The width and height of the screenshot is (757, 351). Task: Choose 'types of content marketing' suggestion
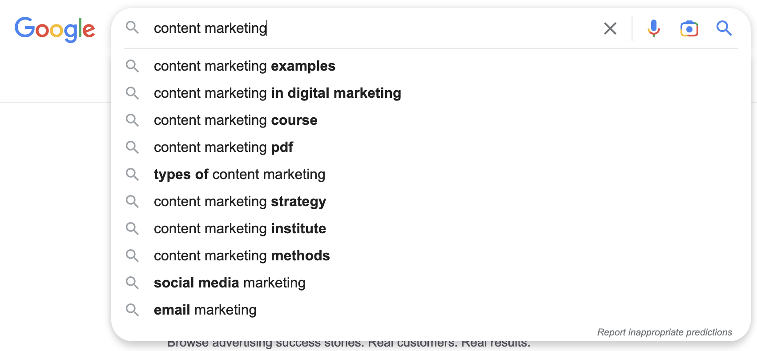pos(239,175)
